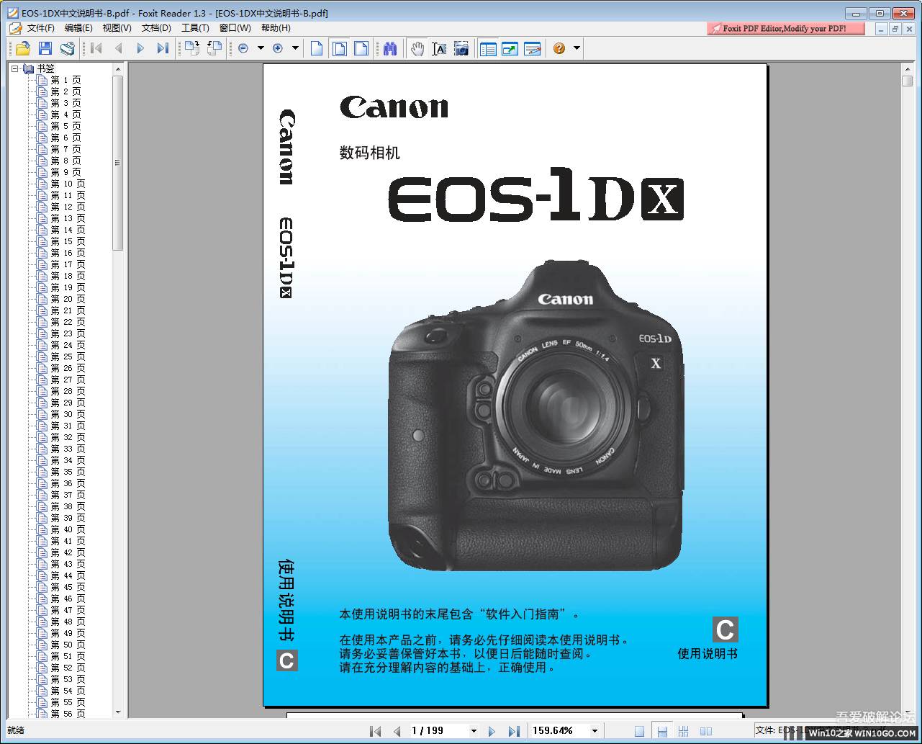Screen dimensions: 922x744
Task: Click the document vertical scrollbar thumb
Action: (x=908, y=81)
